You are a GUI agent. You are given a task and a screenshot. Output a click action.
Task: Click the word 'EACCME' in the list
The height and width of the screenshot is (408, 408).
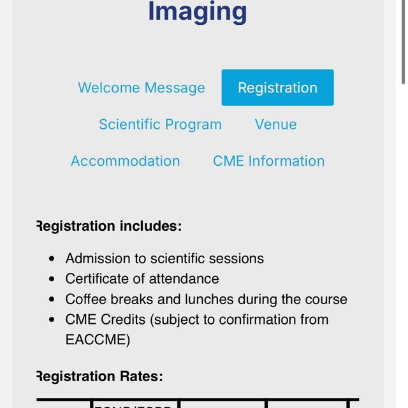pyautogui.click(x=98, y=340)
